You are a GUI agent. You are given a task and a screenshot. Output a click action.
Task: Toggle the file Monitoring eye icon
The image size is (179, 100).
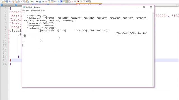(x=75, y=1)
